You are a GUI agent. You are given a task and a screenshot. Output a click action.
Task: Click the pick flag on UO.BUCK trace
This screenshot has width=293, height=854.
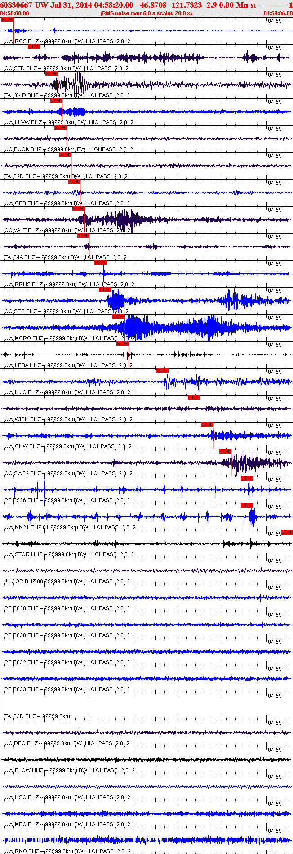pyautogui.click(x=60, y=127)
